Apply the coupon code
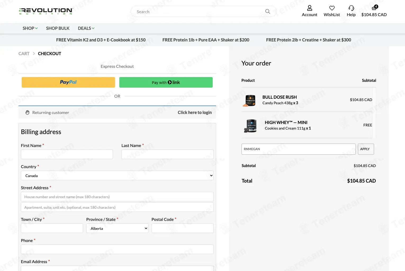The width and height of the screenshot is (405, 271). pyautogui.click(x=366, y=149)
